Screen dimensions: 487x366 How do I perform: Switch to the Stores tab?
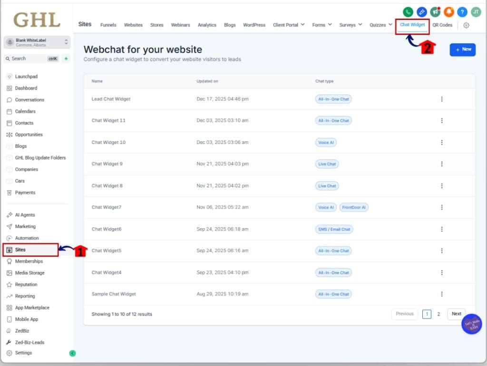click(x=157, y=25)
